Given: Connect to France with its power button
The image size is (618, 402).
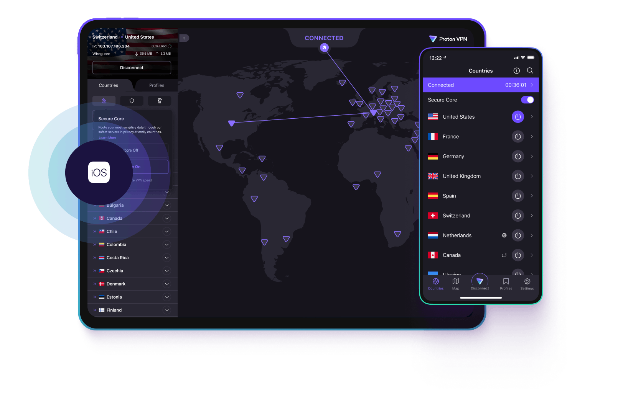Looking at the screenshot, I should pos(518,137).
